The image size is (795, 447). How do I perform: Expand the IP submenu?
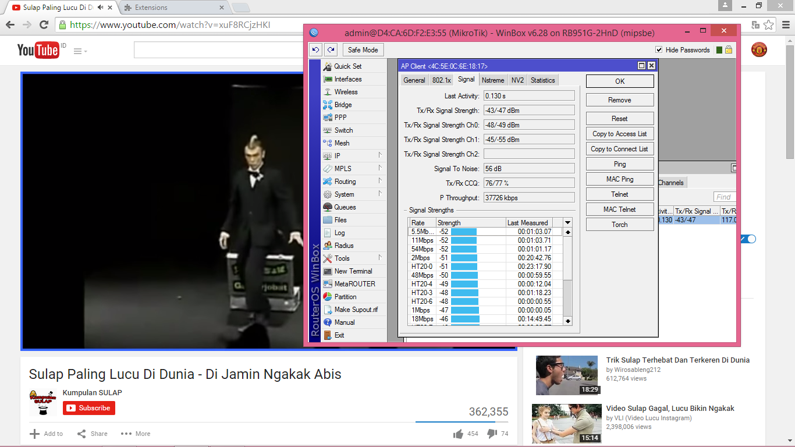379,155
